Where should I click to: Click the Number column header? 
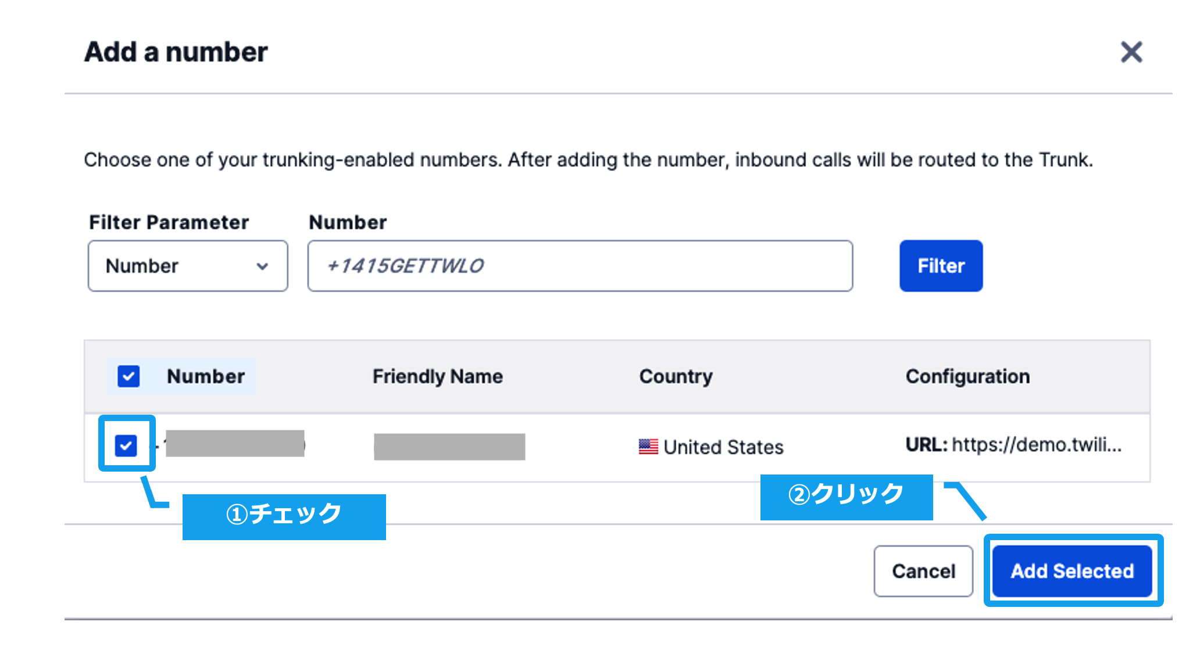click(205, 376)
